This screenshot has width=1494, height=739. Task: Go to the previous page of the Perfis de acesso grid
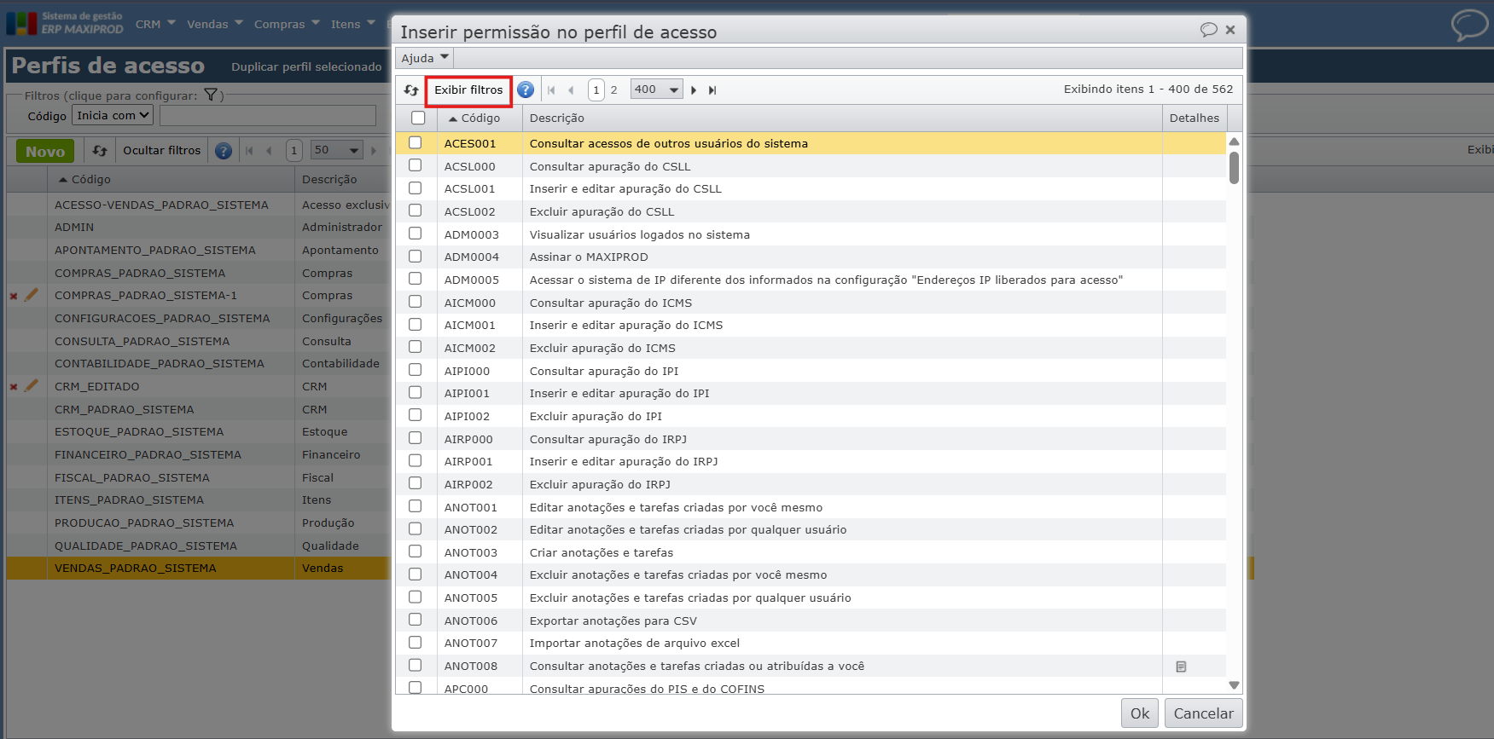pos(269,151)
